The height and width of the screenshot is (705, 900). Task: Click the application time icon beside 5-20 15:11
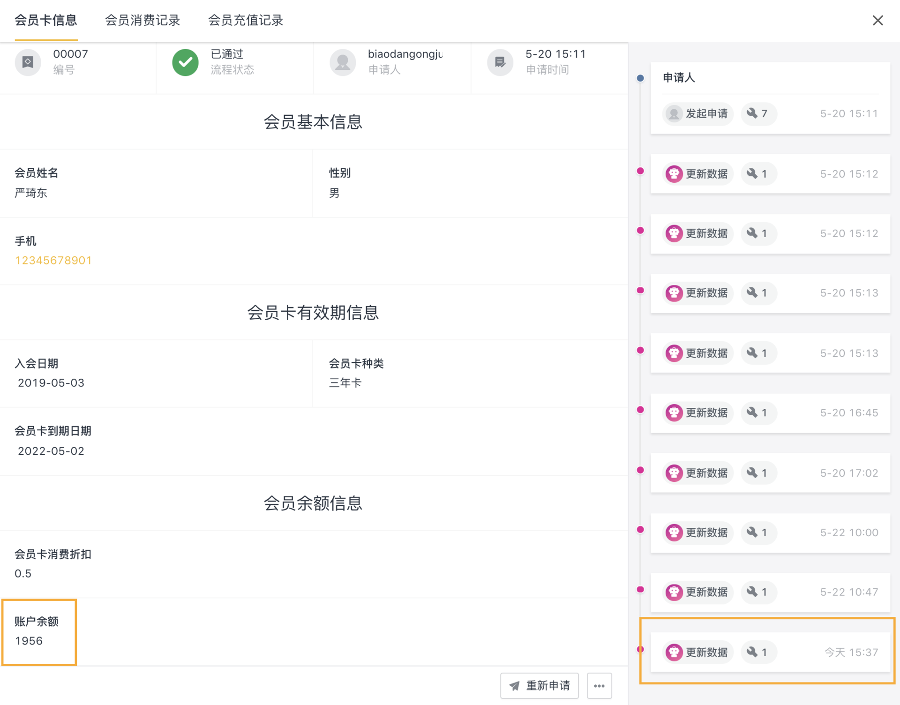pos(500,62)
